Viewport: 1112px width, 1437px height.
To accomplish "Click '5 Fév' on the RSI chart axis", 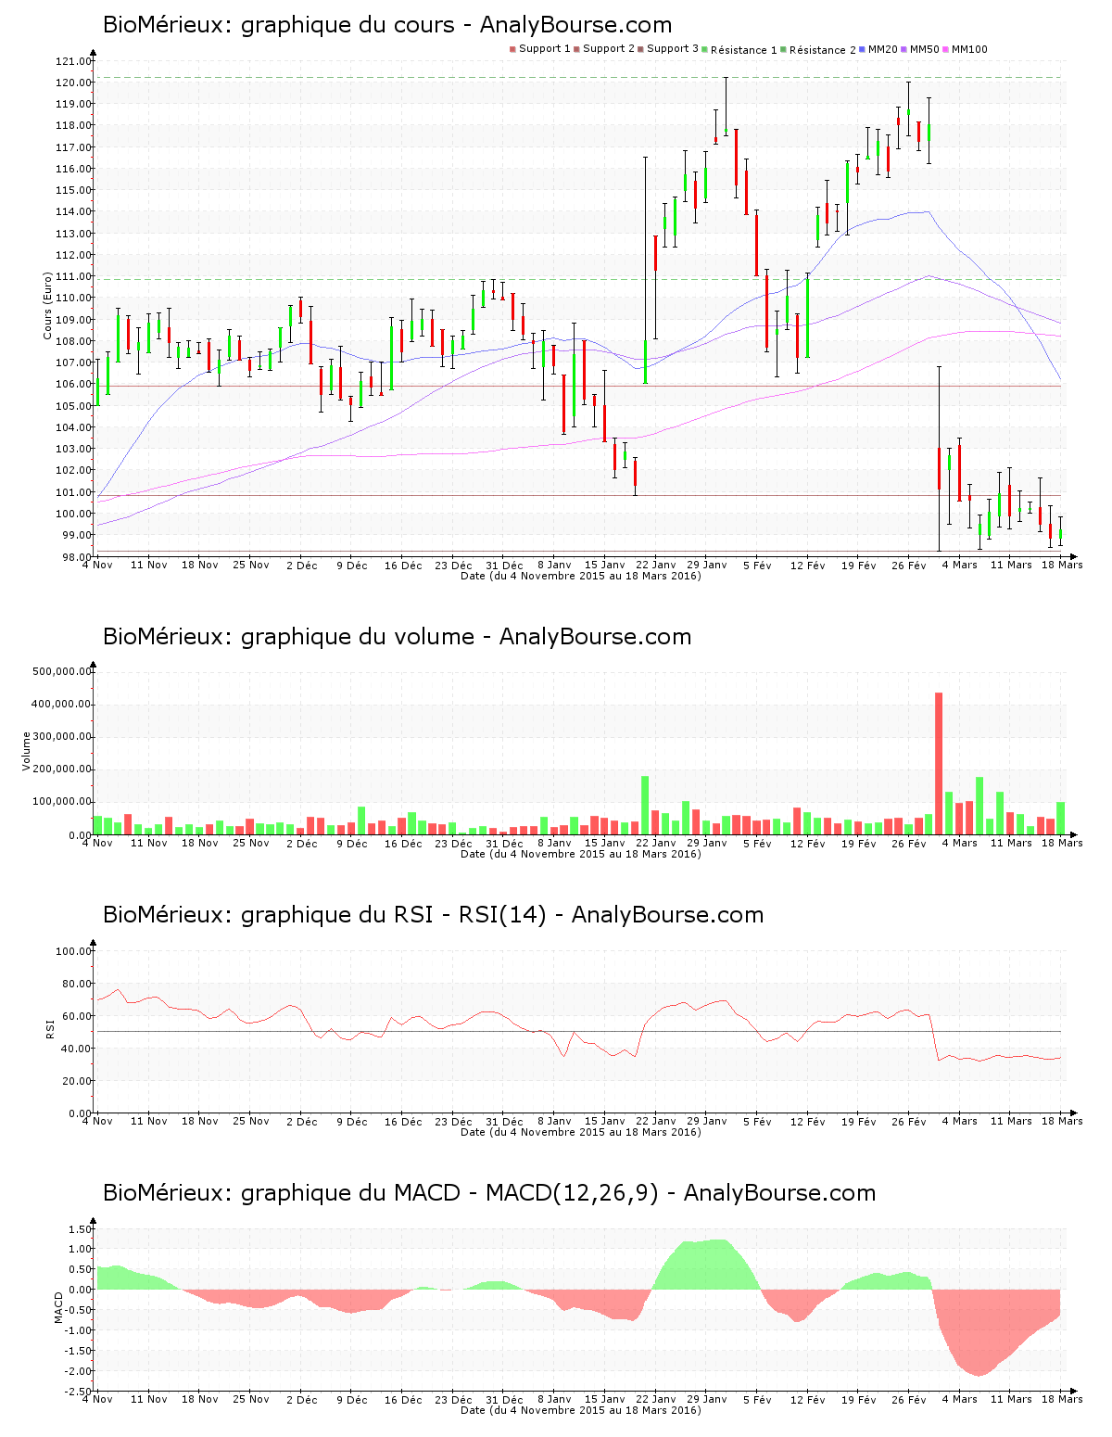I will click(757, 1122).
